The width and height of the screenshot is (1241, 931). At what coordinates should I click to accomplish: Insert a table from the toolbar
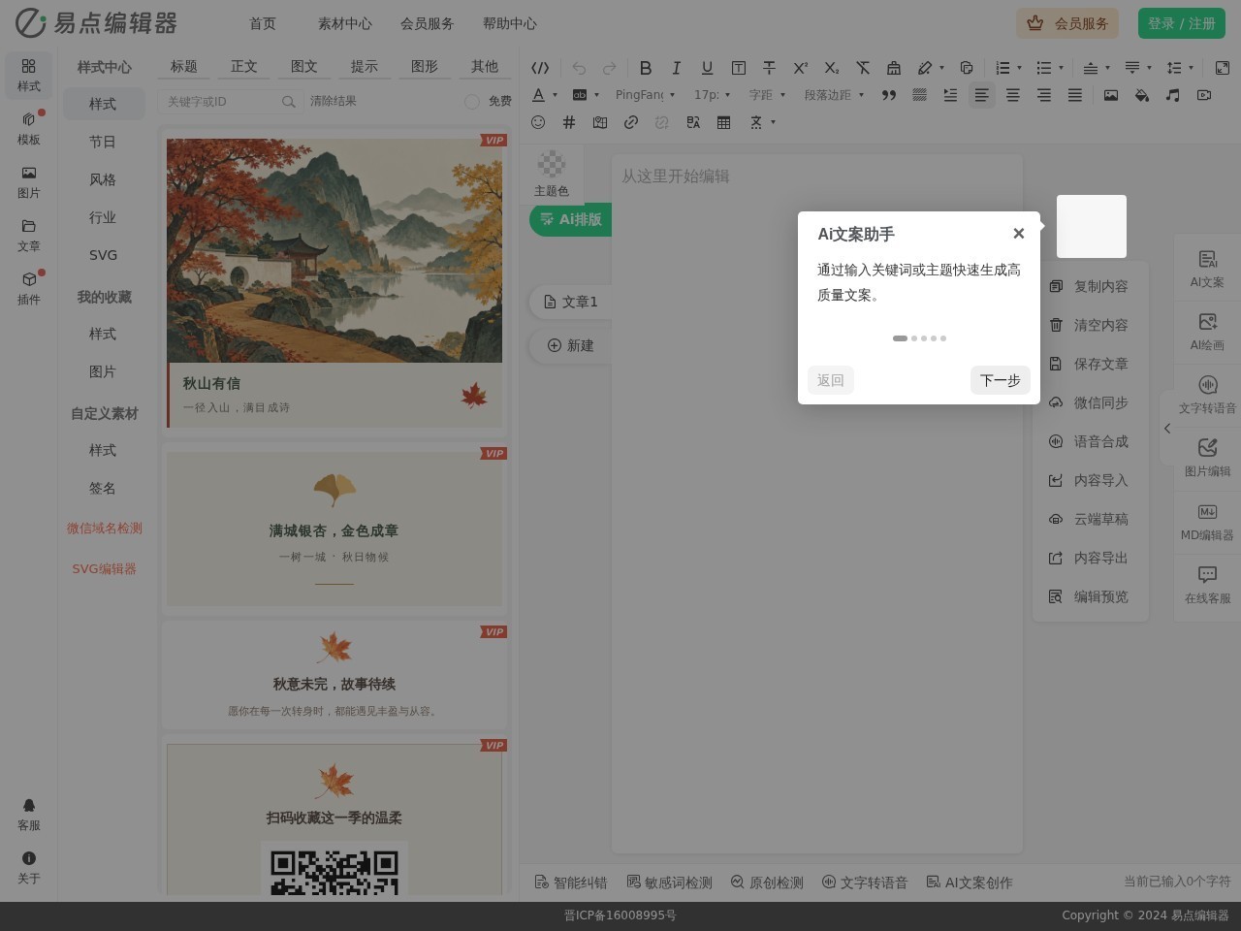point(723,122)
